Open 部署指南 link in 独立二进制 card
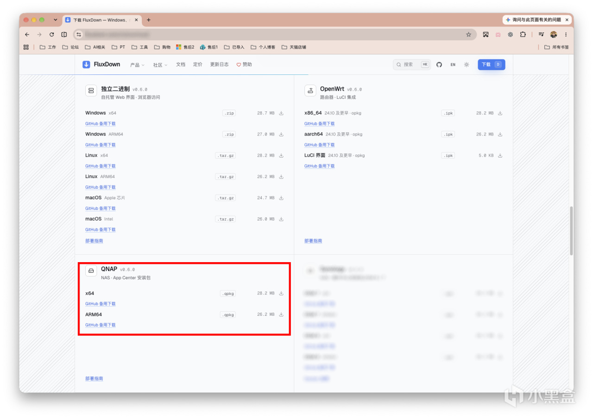593x418 pixels. click(x=94, y=241)
